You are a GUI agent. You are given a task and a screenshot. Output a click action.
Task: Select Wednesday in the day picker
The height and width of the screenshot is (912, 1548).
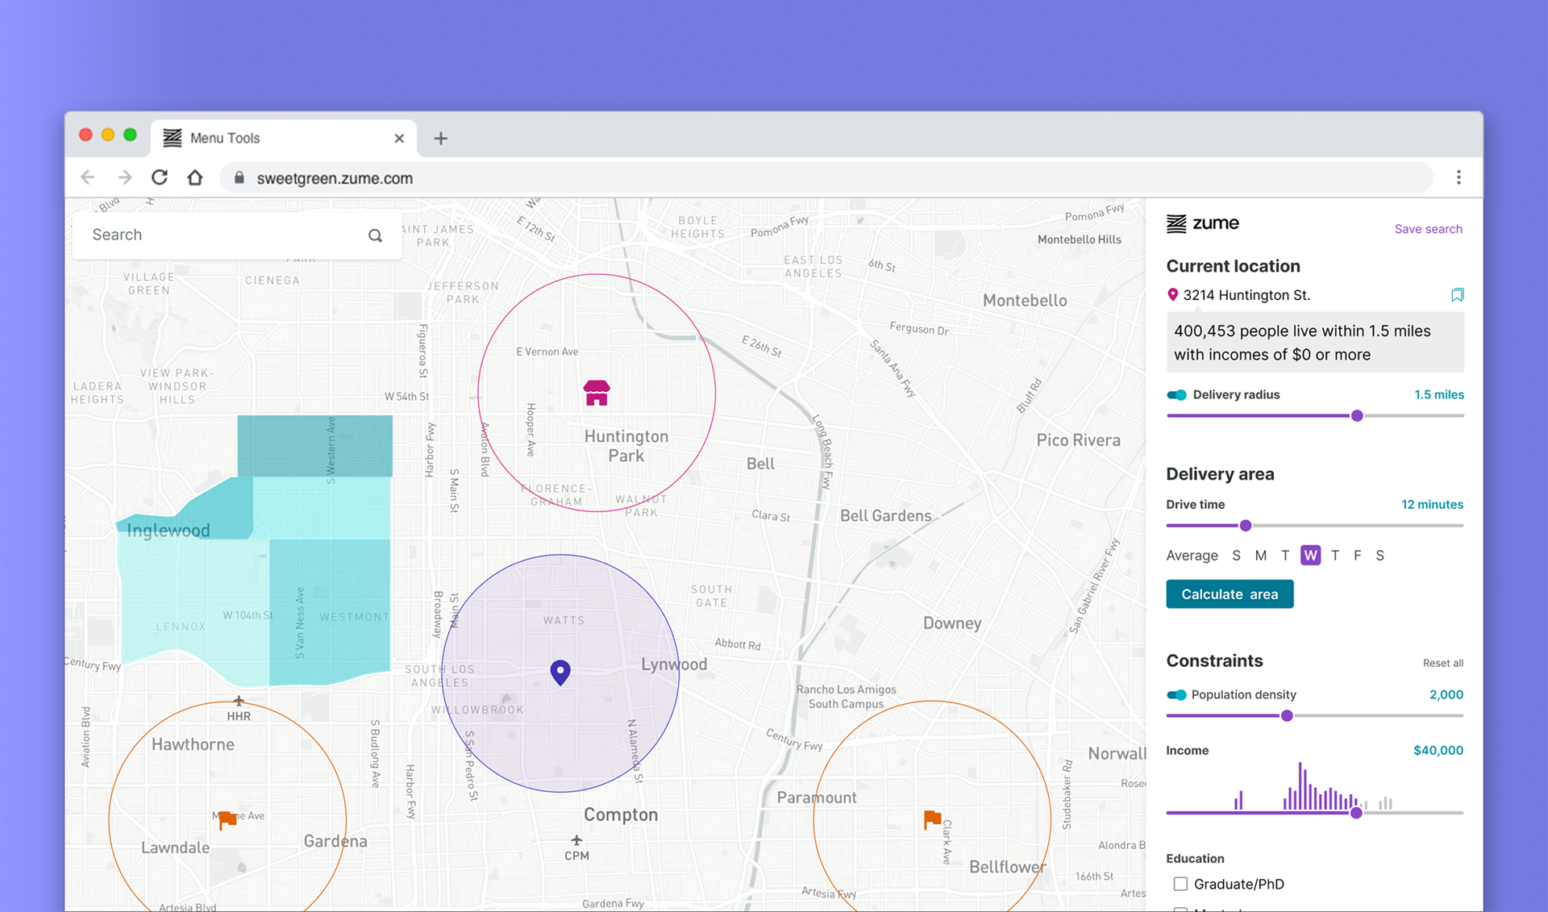[1311, 556]
